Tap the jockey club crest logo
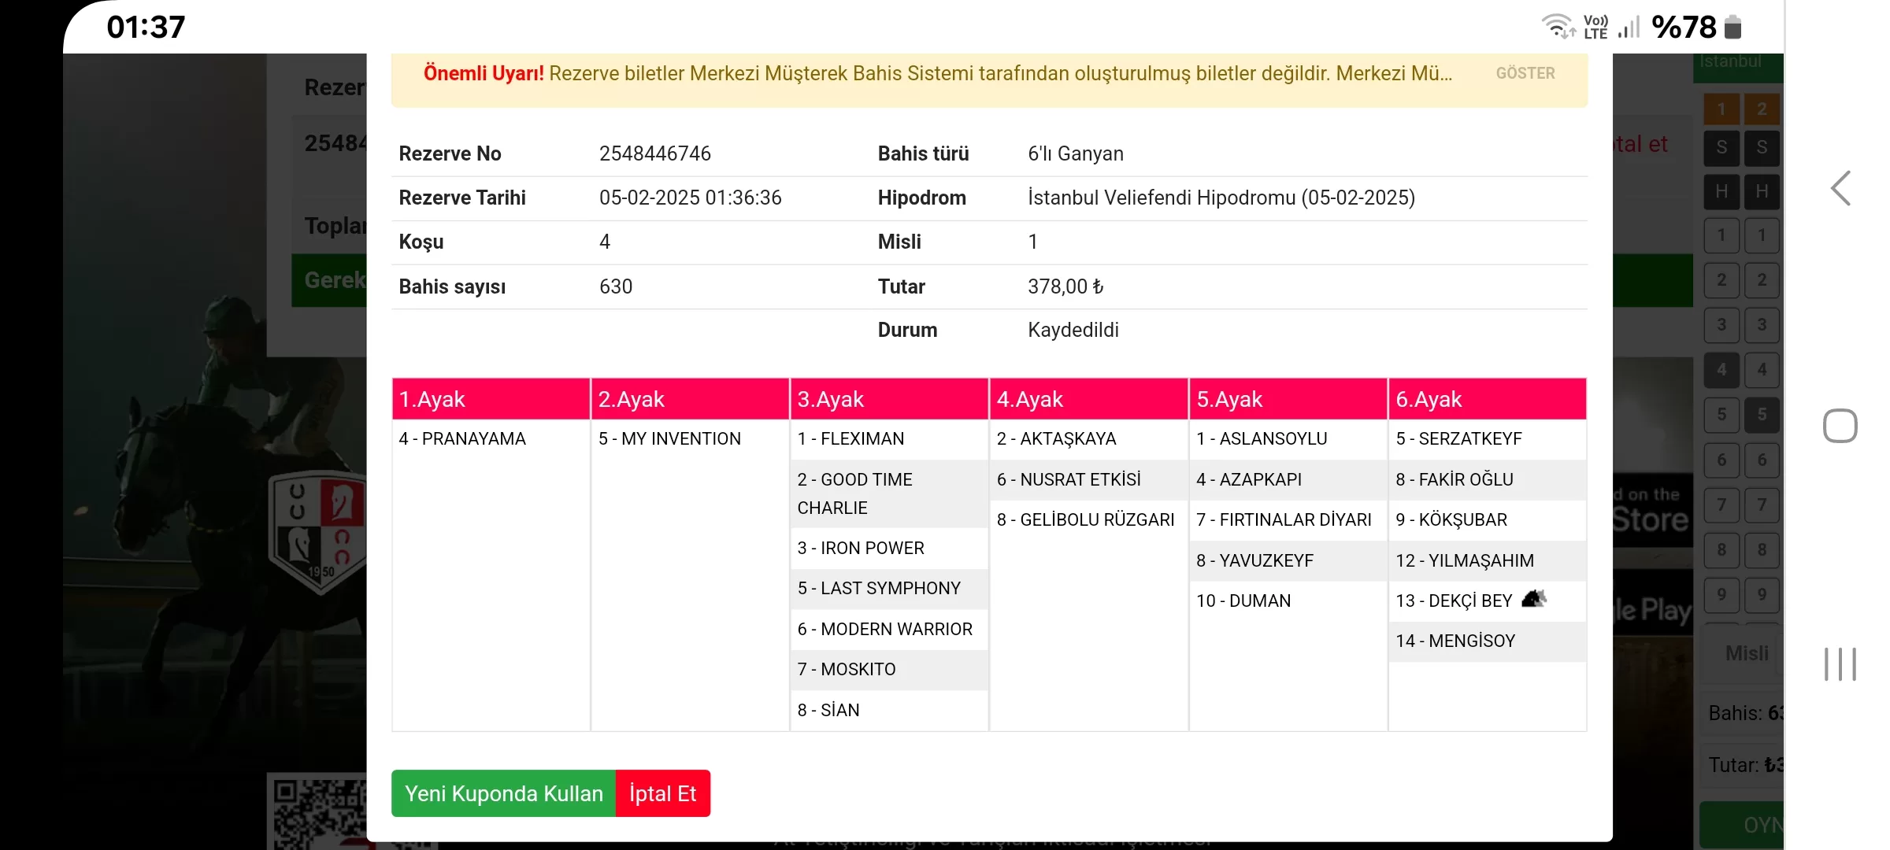 pos(317,529)
